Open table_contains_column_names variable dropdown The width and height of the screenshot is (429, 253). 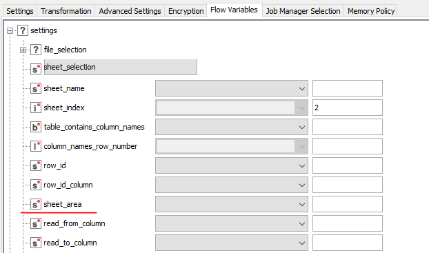[232, 127]
